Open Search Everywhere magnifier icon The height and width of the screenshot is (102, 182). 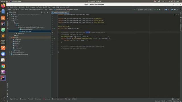click(181, 10)
